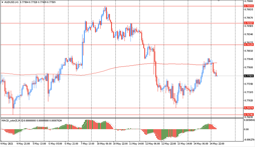This screenshot has height=147, width=255.
Task: Click the triangle arrow beside AUDUSD,H1
Action: tap(2, 2)
